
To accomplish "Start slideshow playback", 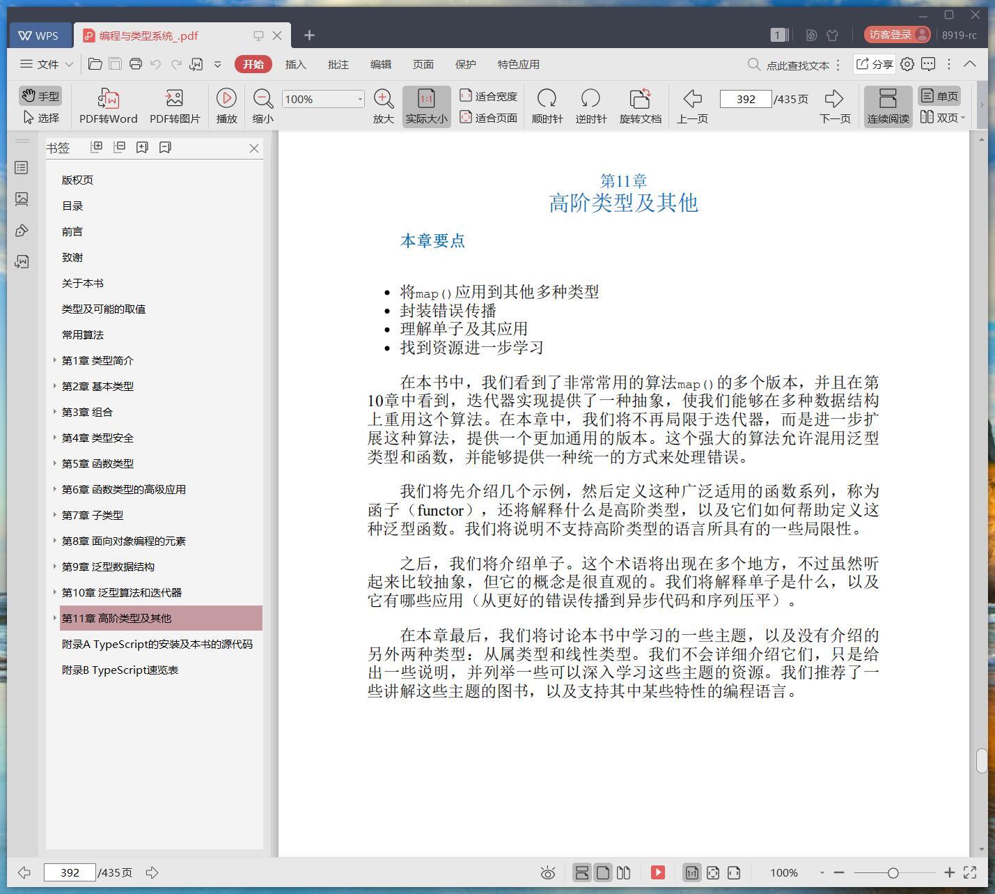I will (x=226, y=107).
